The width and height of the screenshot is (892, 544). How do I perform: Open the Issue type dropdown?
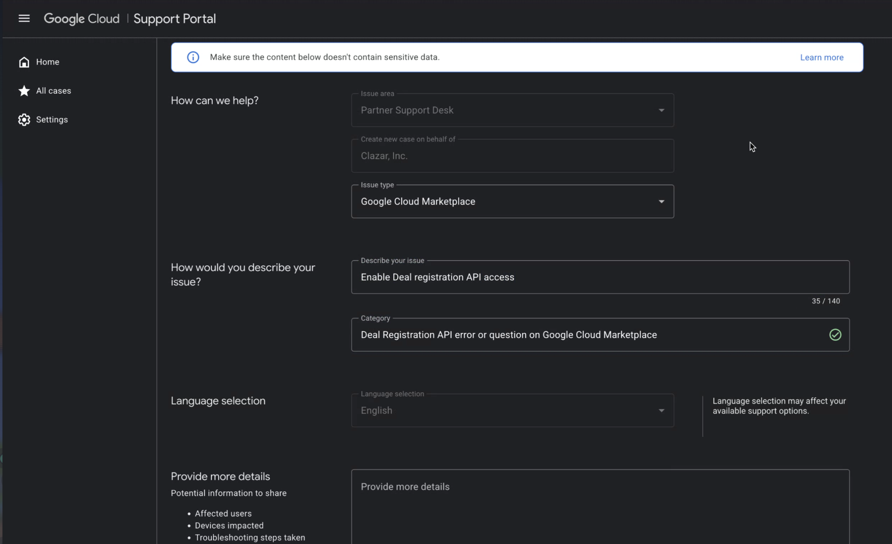pos(513,201)
